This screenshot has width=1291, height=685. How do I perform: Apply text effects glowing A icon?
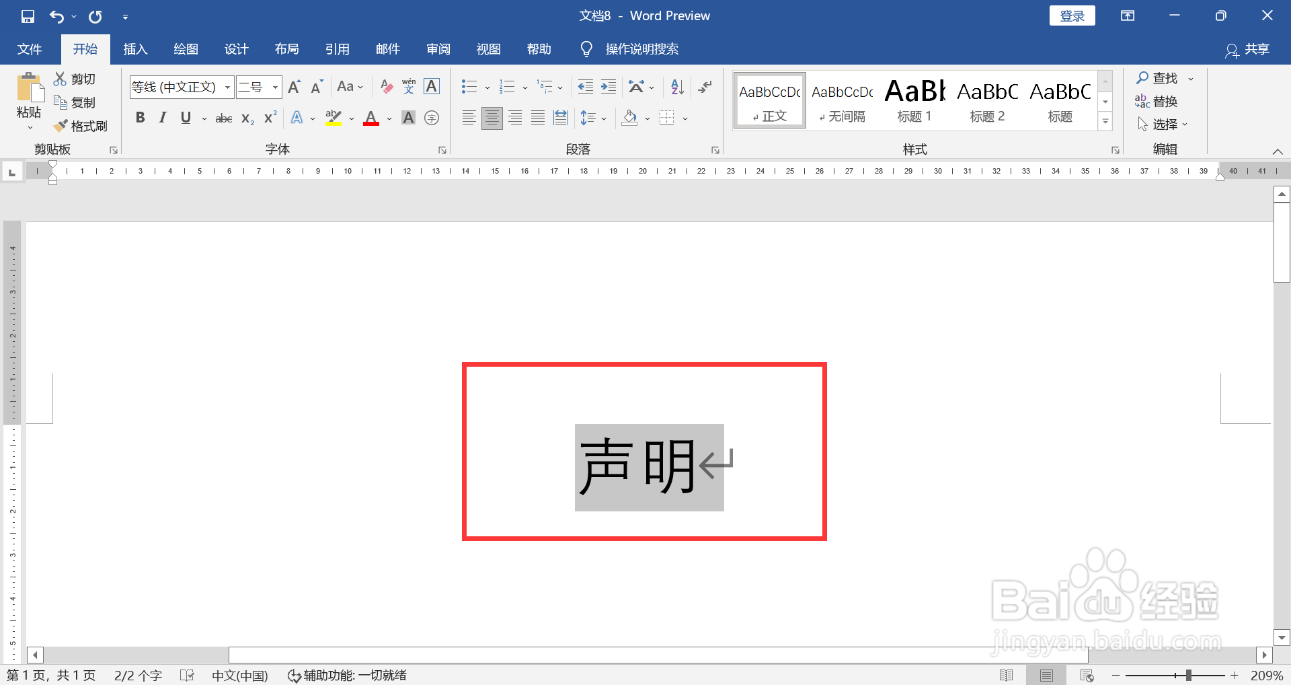297,118
